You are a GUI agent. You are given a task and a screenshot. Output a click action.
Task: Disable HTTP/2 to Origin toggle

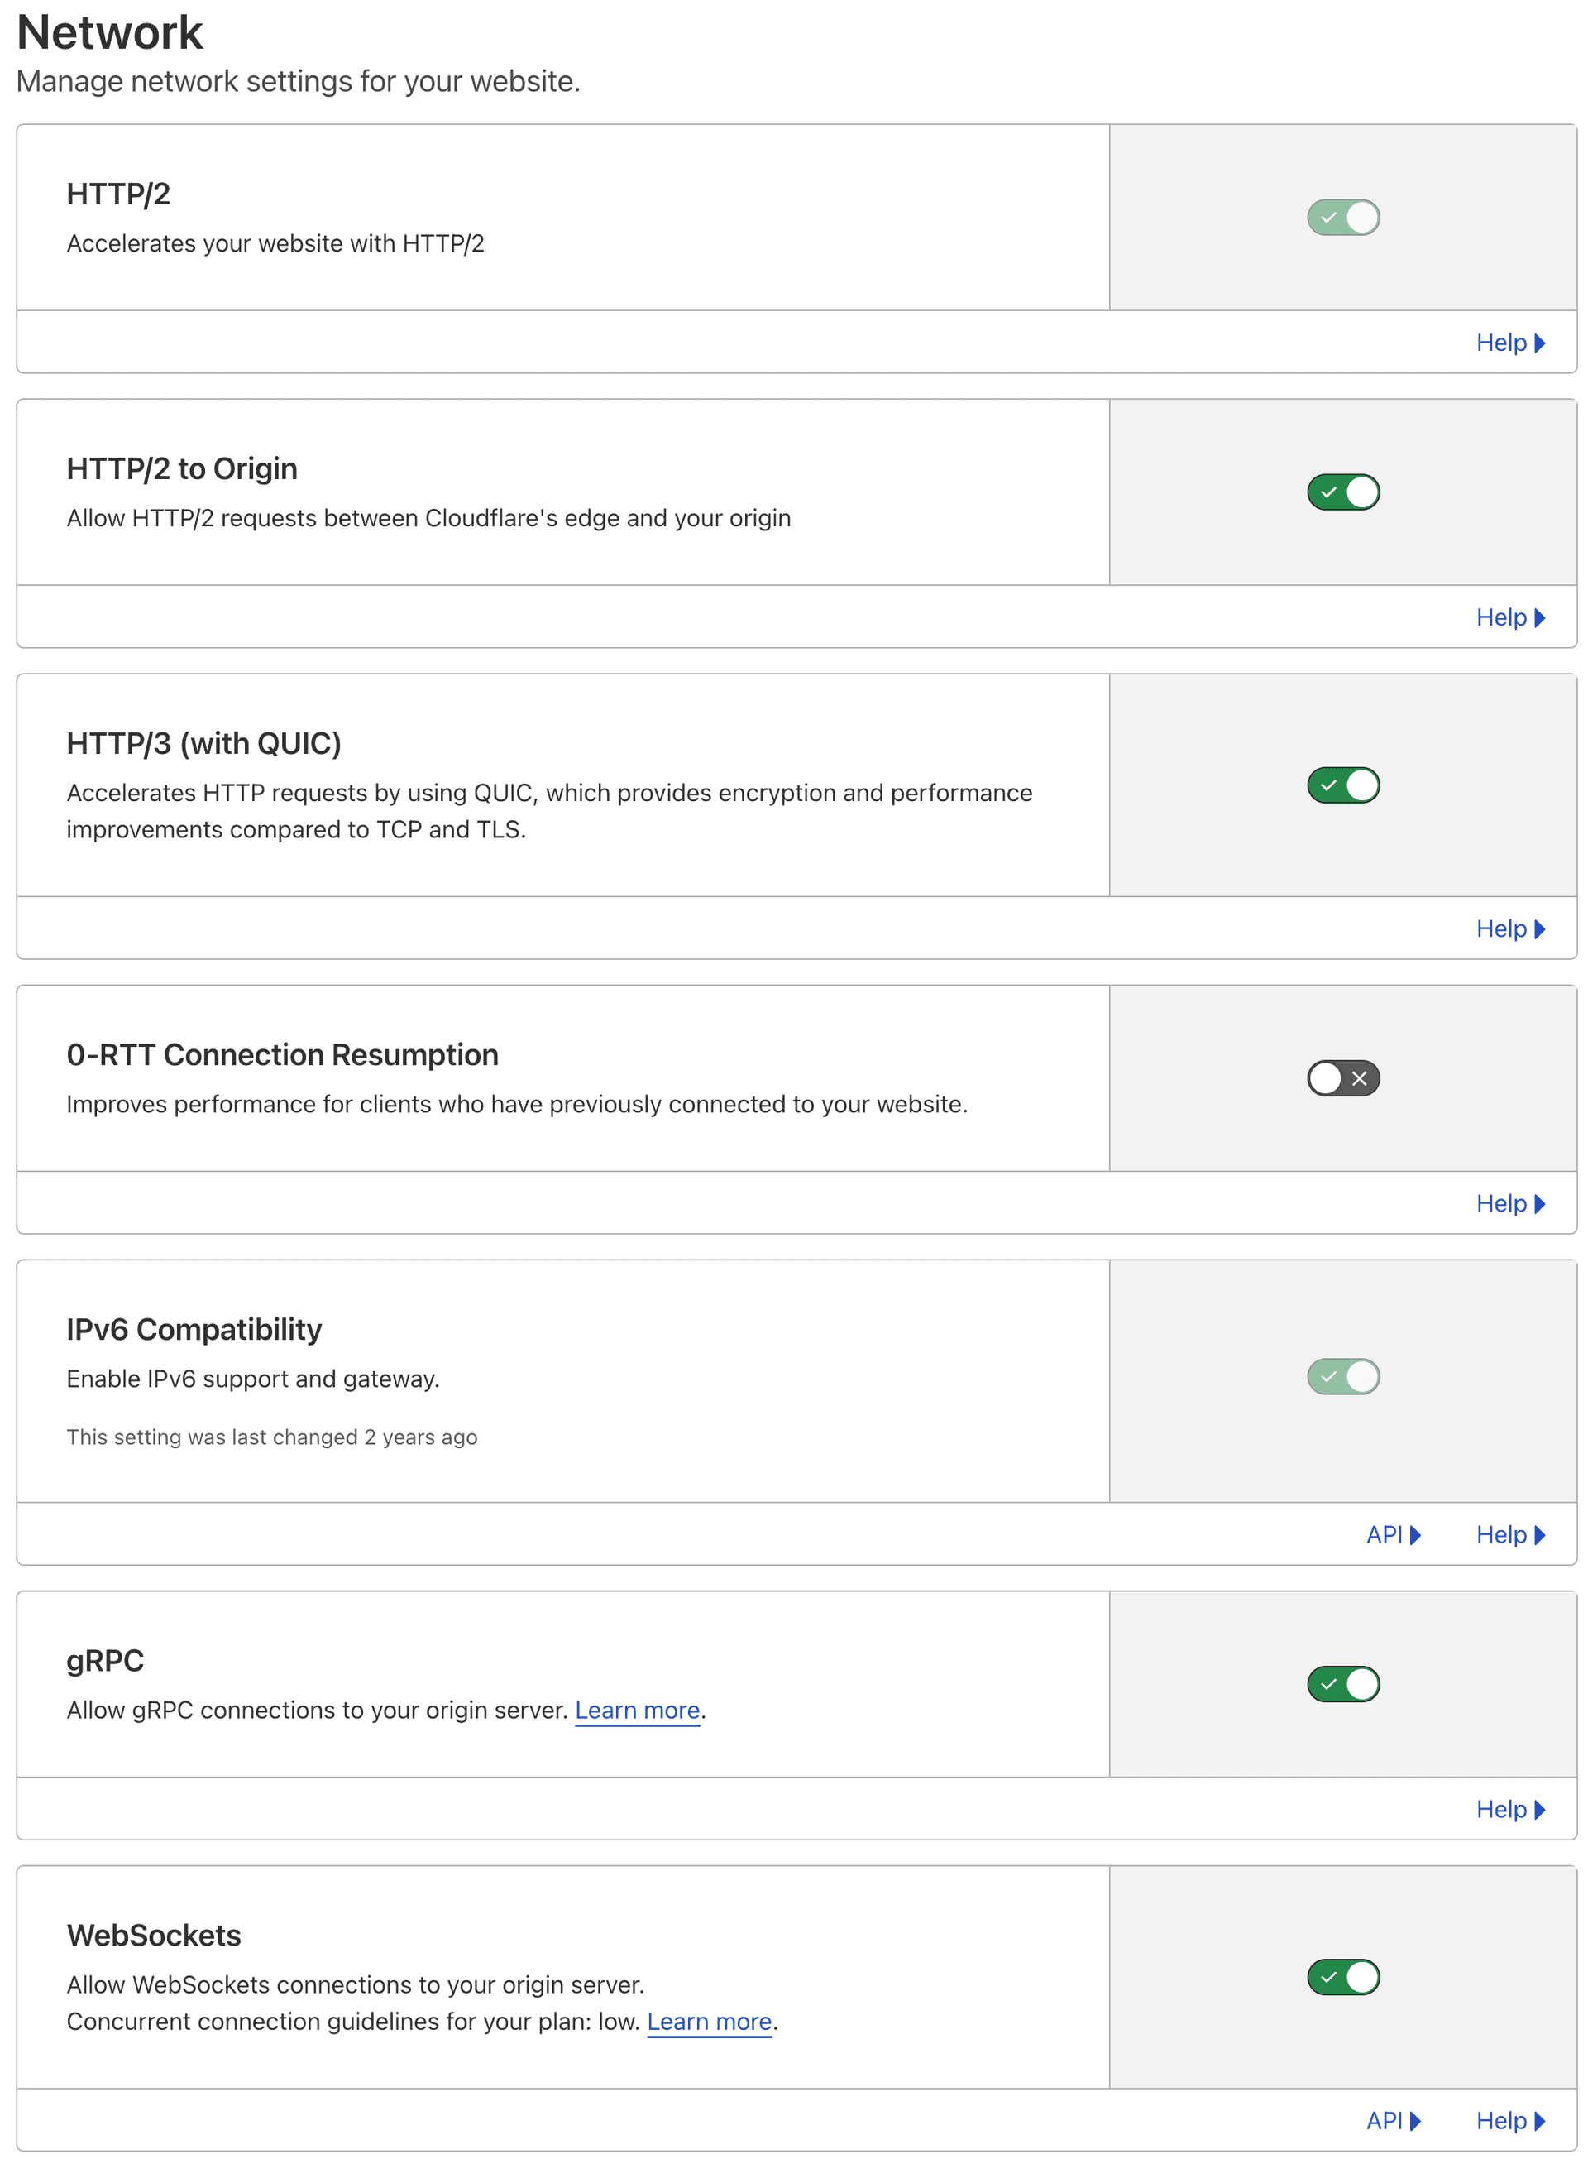pyautogui.click(x=1343, y=492)
